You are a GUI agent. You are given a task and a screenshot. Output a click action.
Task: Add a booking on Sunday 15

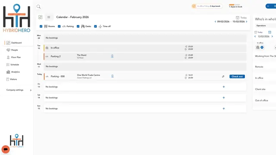click(224, 108)
